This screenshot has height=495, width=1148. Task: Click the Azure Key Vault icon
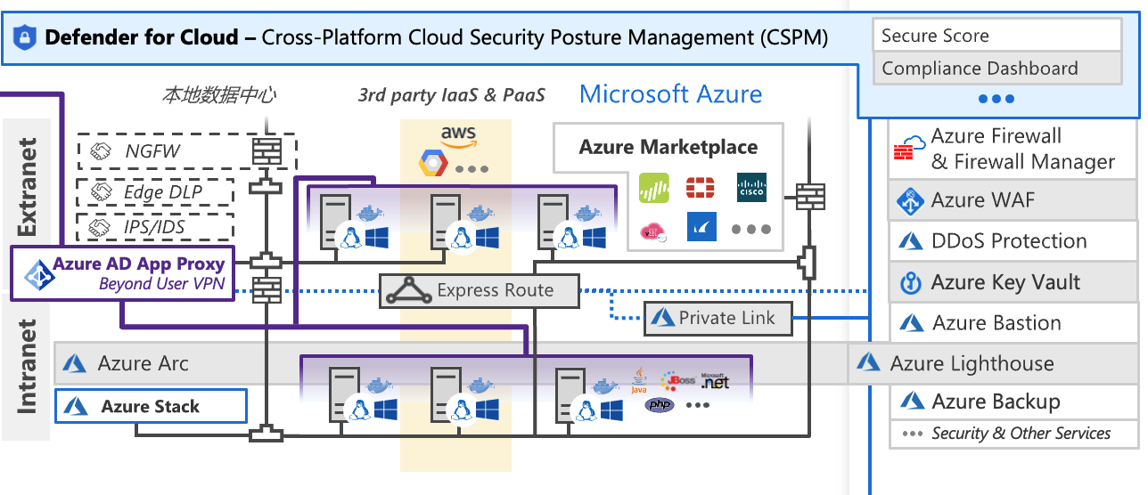(910, 283)
